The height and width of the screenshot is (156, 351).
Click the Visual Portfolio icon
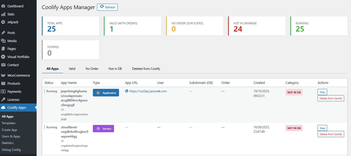click(3, 57)
